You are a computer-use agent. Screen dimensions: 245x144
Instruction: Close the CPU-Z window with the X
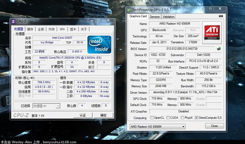tap(108, 21)
